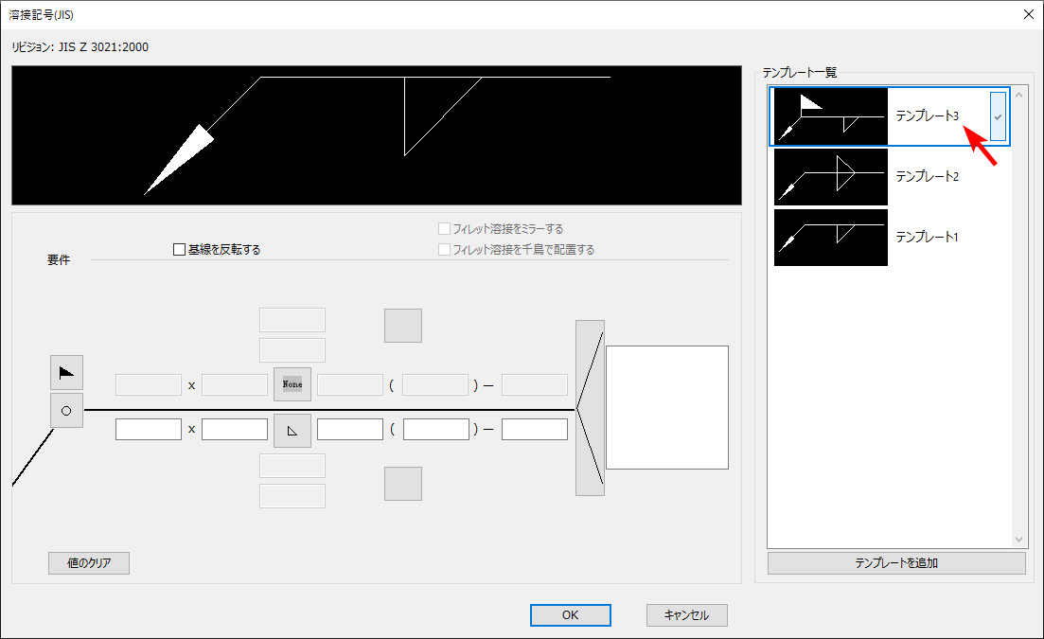Click the lower contour square button

click(402, 484)
